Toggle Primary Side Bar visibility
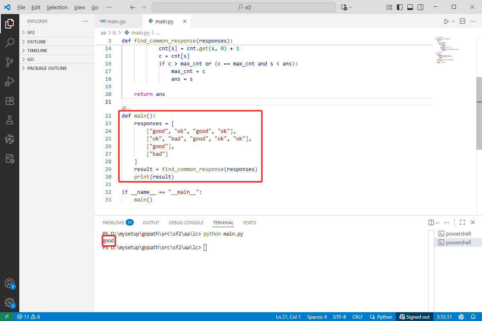Screen dimensions: 482x321 400,7
